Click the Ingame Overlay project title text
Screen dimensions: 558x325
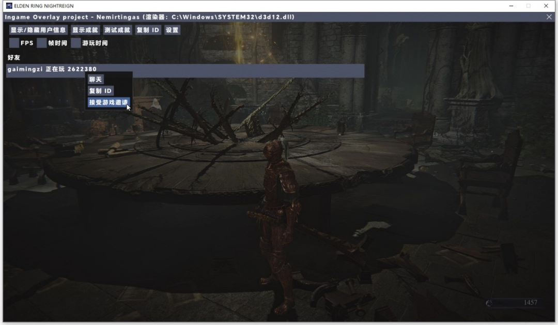click(150, 17)
